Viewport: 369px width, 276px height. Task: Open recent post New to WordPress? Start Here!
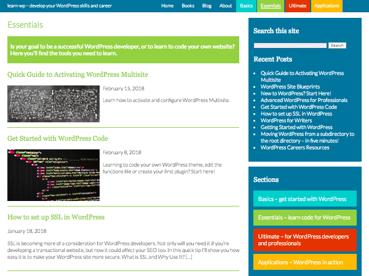pyautogui.click(x=296, y=93)
